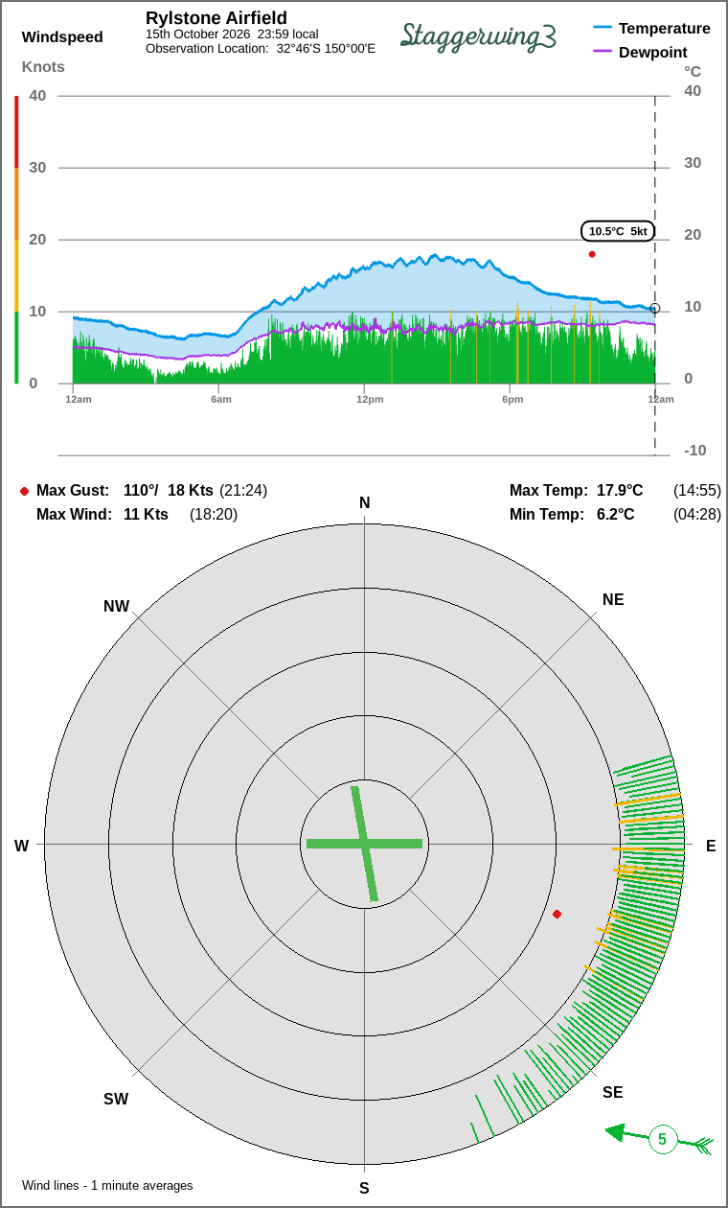Click the 6am time axis label
The height and width of the screenshot is (1208, 728).
click(x=221, y=399)
